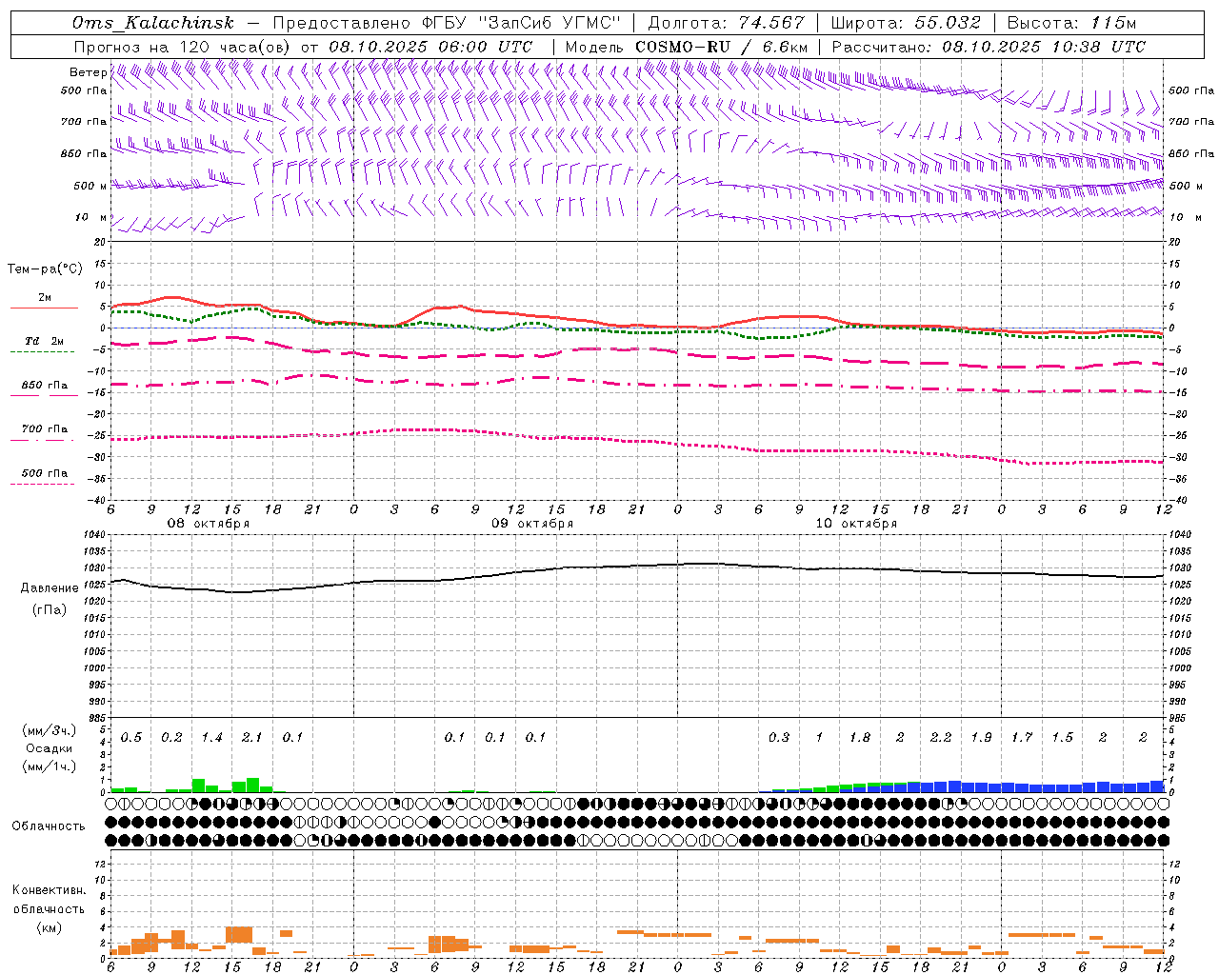Click the precipitation value '0.2'

point(172,738)
